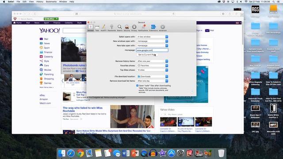Open the Trash in the Dock
Screen dimensions: 283x159
[x=221, y=153]
